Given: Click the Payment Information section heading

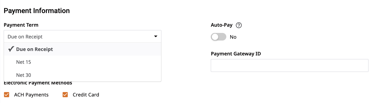Looking at the screenshot, I should (37, 11).
